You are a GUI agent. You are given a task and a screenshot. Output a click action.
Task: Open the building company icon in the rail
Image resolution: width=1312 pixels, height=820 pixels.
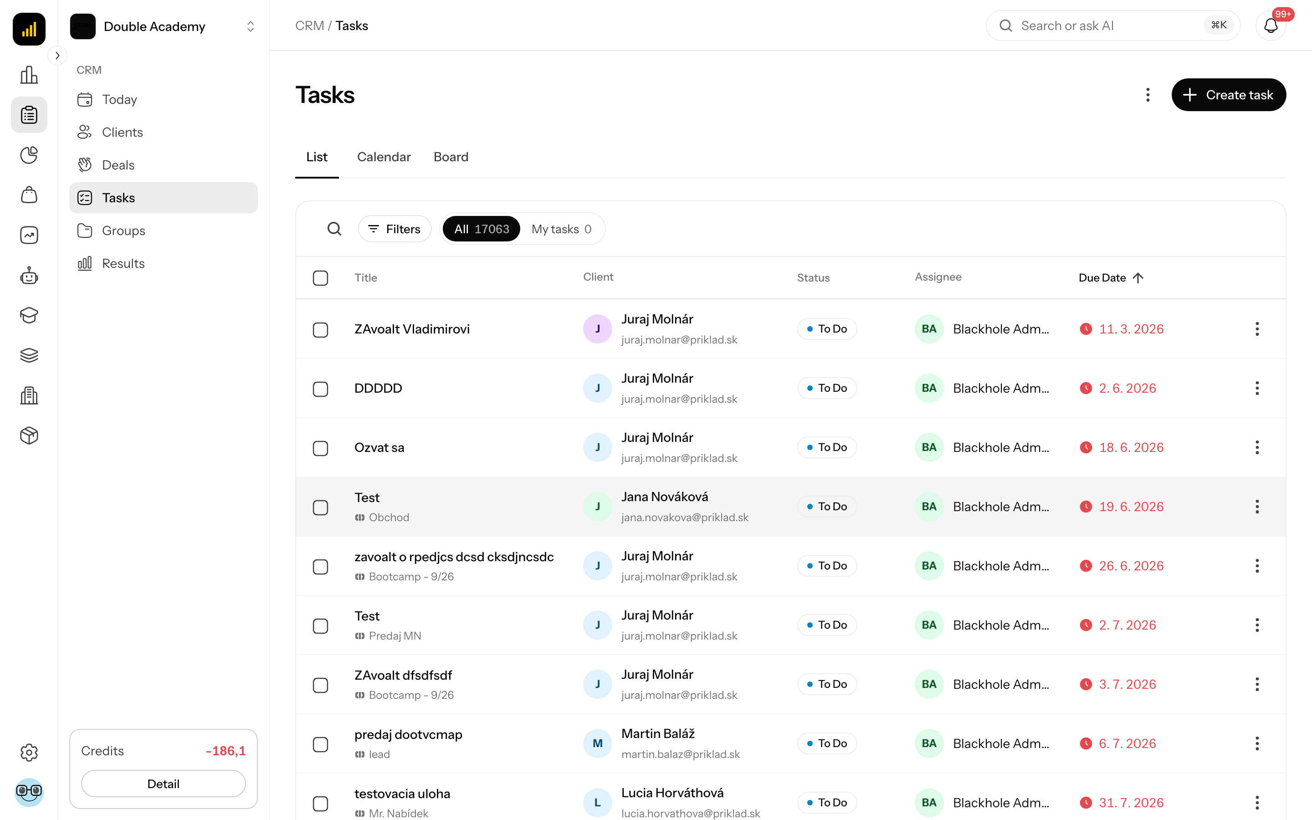coord(29,395)
